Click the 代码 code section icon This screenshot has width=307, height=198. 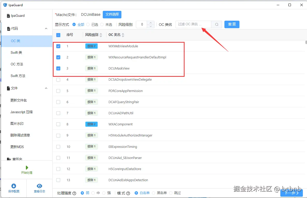(x=8, y=28)
